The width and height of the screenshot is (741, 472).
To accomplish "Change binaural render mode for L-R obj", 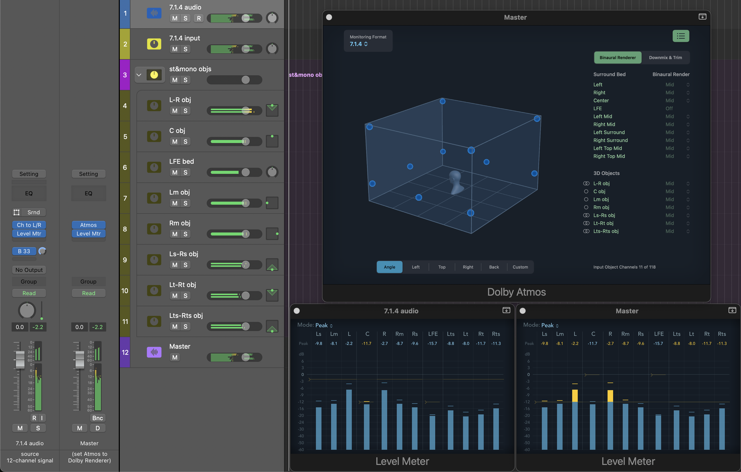I will point(677,183).
